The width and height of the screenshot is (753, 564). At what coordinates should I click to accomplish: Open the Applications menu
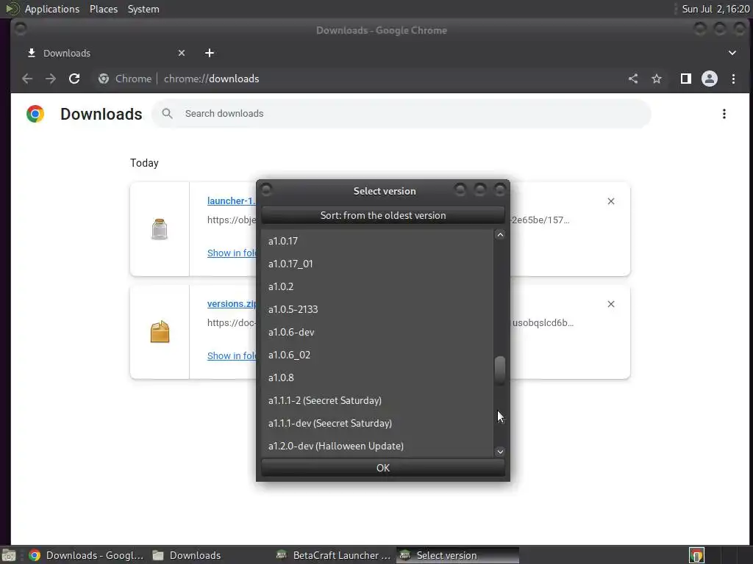point(52,9)
